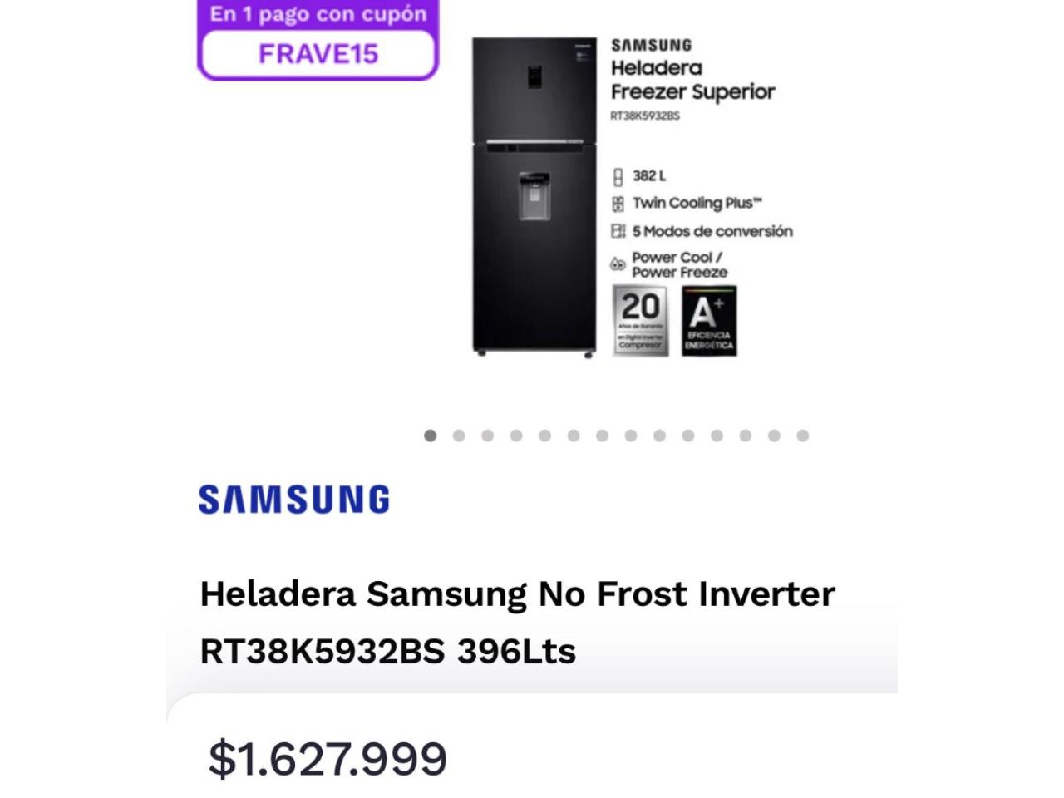This screenshot has width=1064, height=798.
Task: Click the Power Cool / Power Freeze icon
Action: click(618, 264)
